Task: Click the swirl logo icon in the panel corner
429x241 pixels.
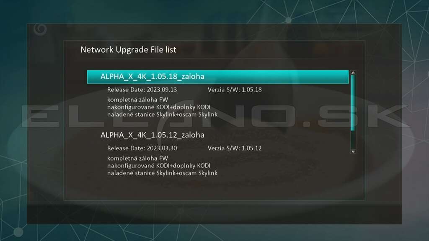Action: coord(40,29)
